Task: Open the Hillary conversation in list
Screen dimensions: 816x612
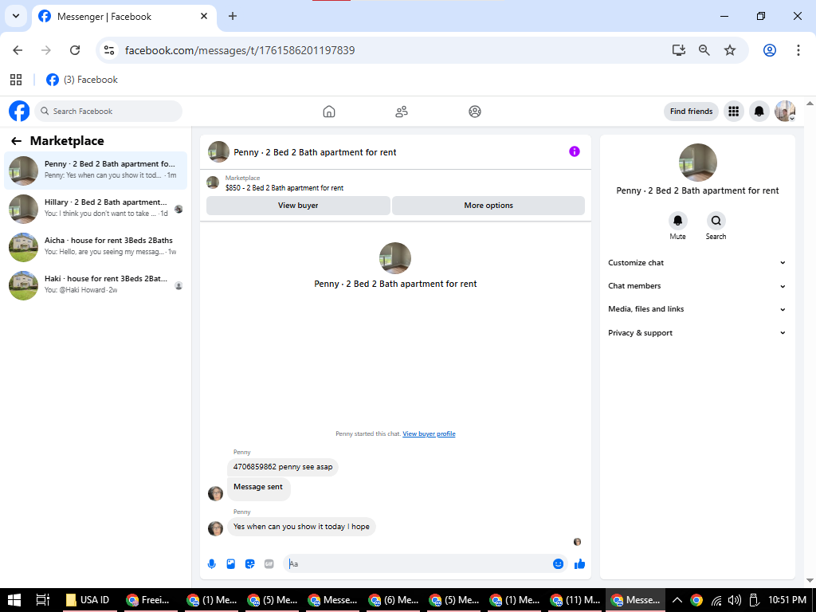Action: (x=96, y=208)
